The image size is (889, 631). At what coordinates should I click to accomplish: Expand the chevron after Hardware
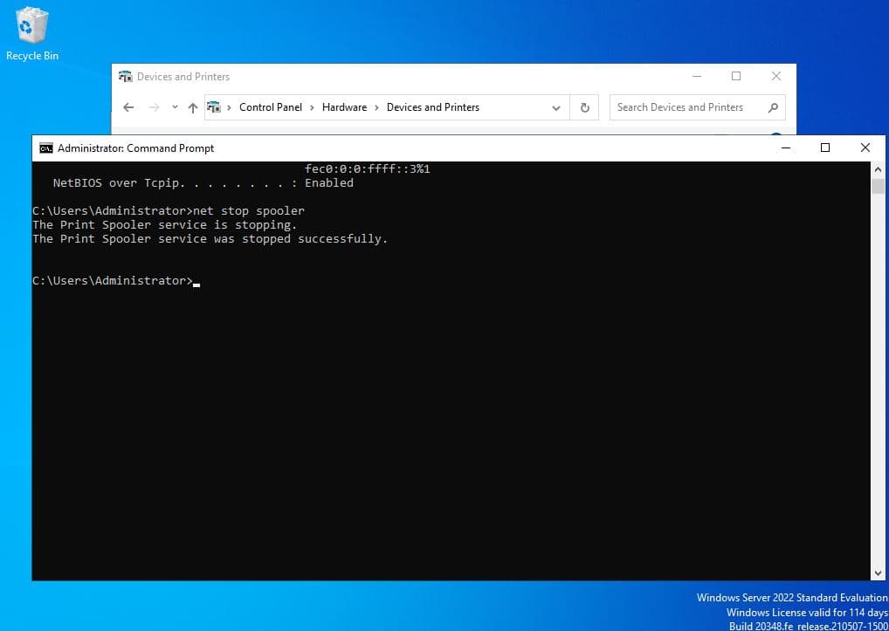click(376, 107)
